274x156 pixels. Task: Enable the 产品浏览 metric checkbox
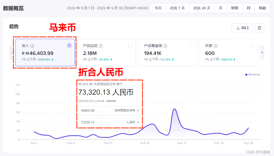tap(130, 45)
